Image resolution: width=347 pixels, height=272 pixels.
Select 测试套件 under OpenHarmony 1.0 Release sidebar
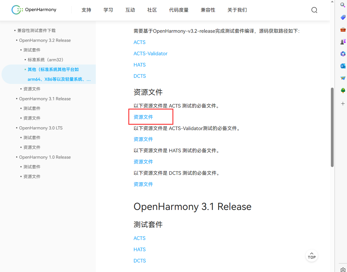(x=32, y=167)
